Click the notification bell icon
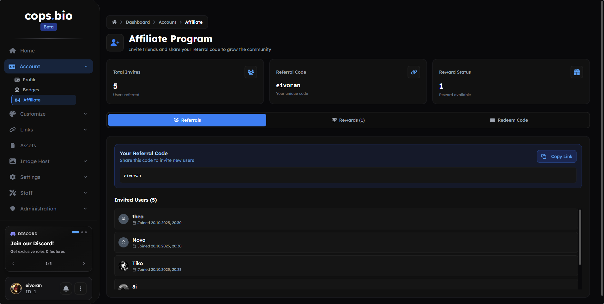The height and width of the screenshot is (304, 604). 66,289
